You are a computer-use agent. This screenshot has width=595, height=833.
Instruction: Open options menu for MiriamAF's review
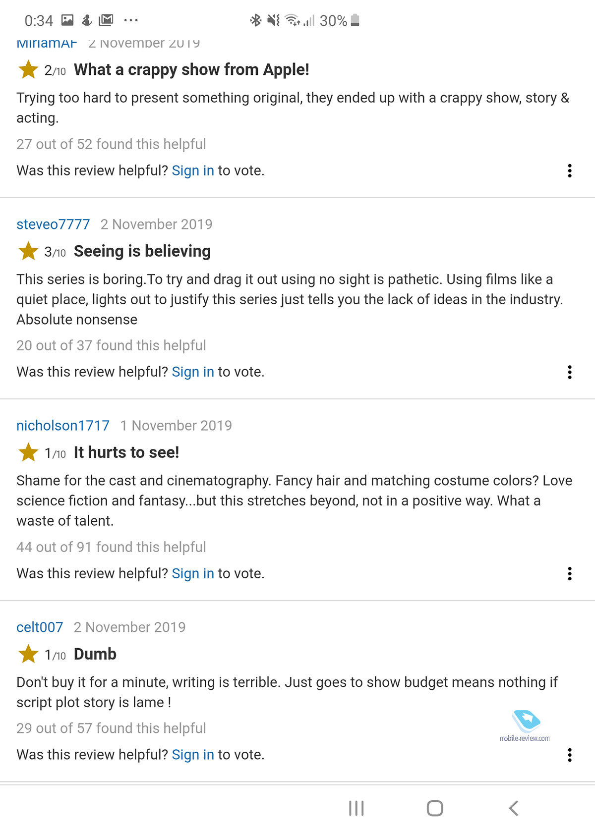(x=570, y=170)
